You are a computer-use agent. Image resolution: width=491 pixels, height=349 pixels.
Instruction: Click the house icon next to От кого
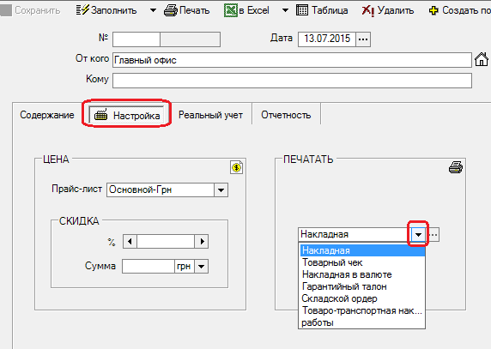[482, 59]
